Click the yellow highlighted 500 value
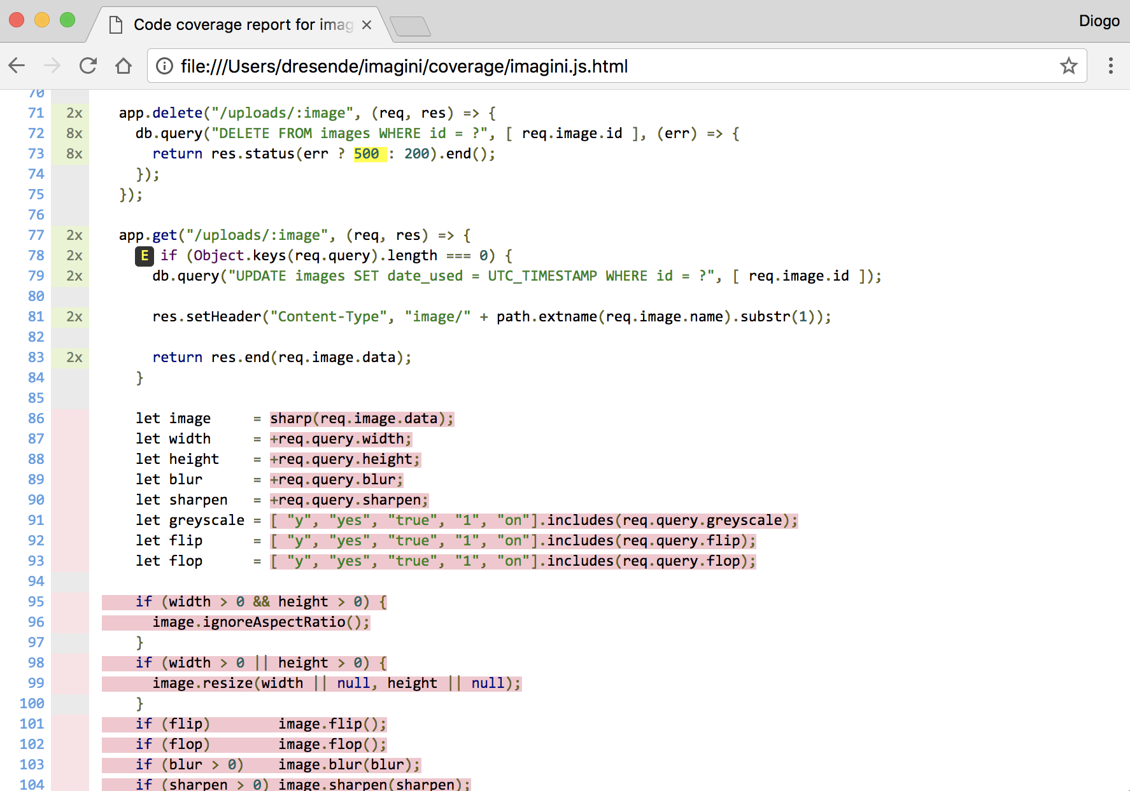 tap(367, 154)
